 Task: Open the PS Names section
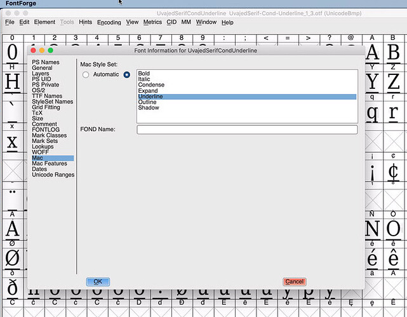point(45,62)
